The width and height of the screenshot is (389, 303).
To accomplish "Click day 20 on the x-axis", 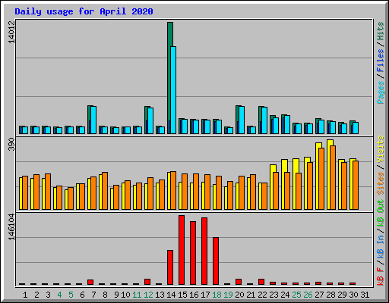I will click(x=239, y=295).
